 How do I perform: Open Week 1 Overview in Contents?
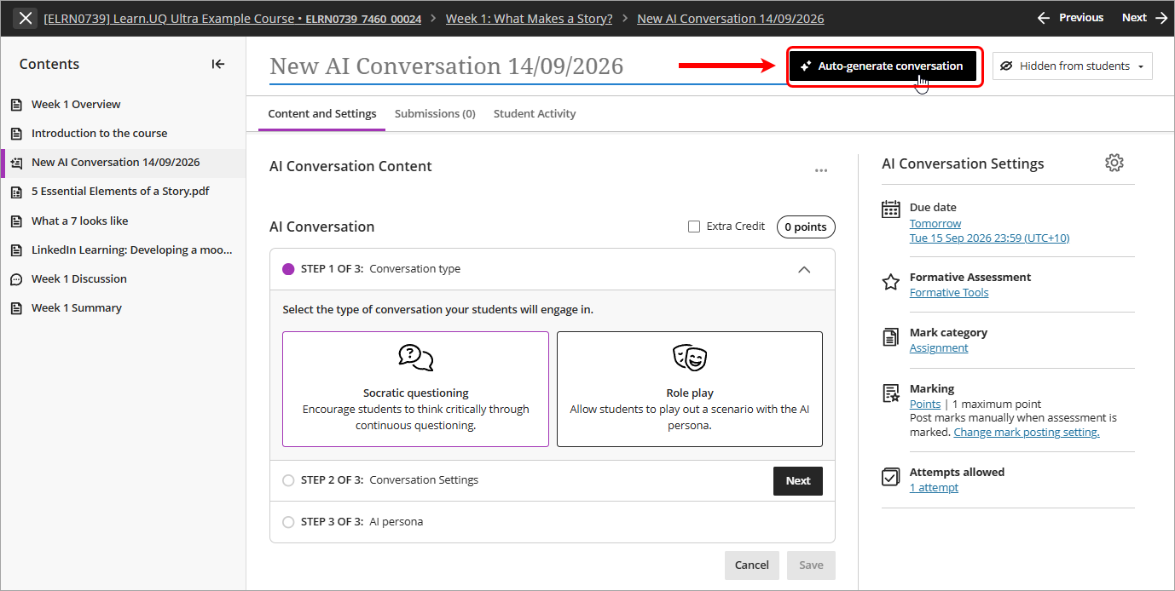tap(76, 105)
